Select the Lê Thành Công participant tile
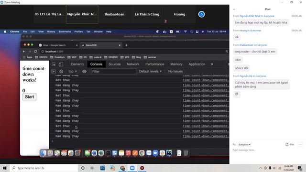Viewport: 306px width, 172px height. pos(147,14)
